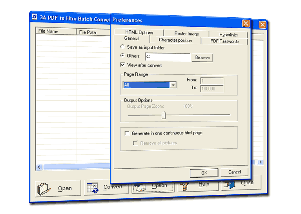Click the Page Range combo box showing All

pyautogui.click(x=150, y=85)
